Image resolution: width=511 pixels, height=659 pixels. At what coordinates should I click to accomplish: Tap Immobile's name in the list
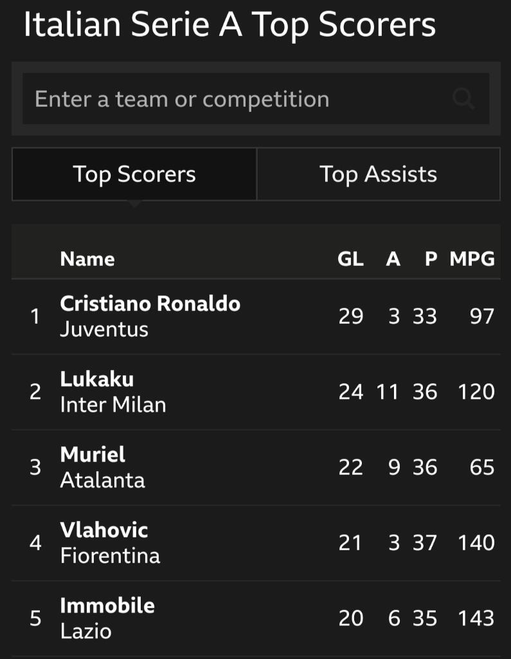coord(107,606)
